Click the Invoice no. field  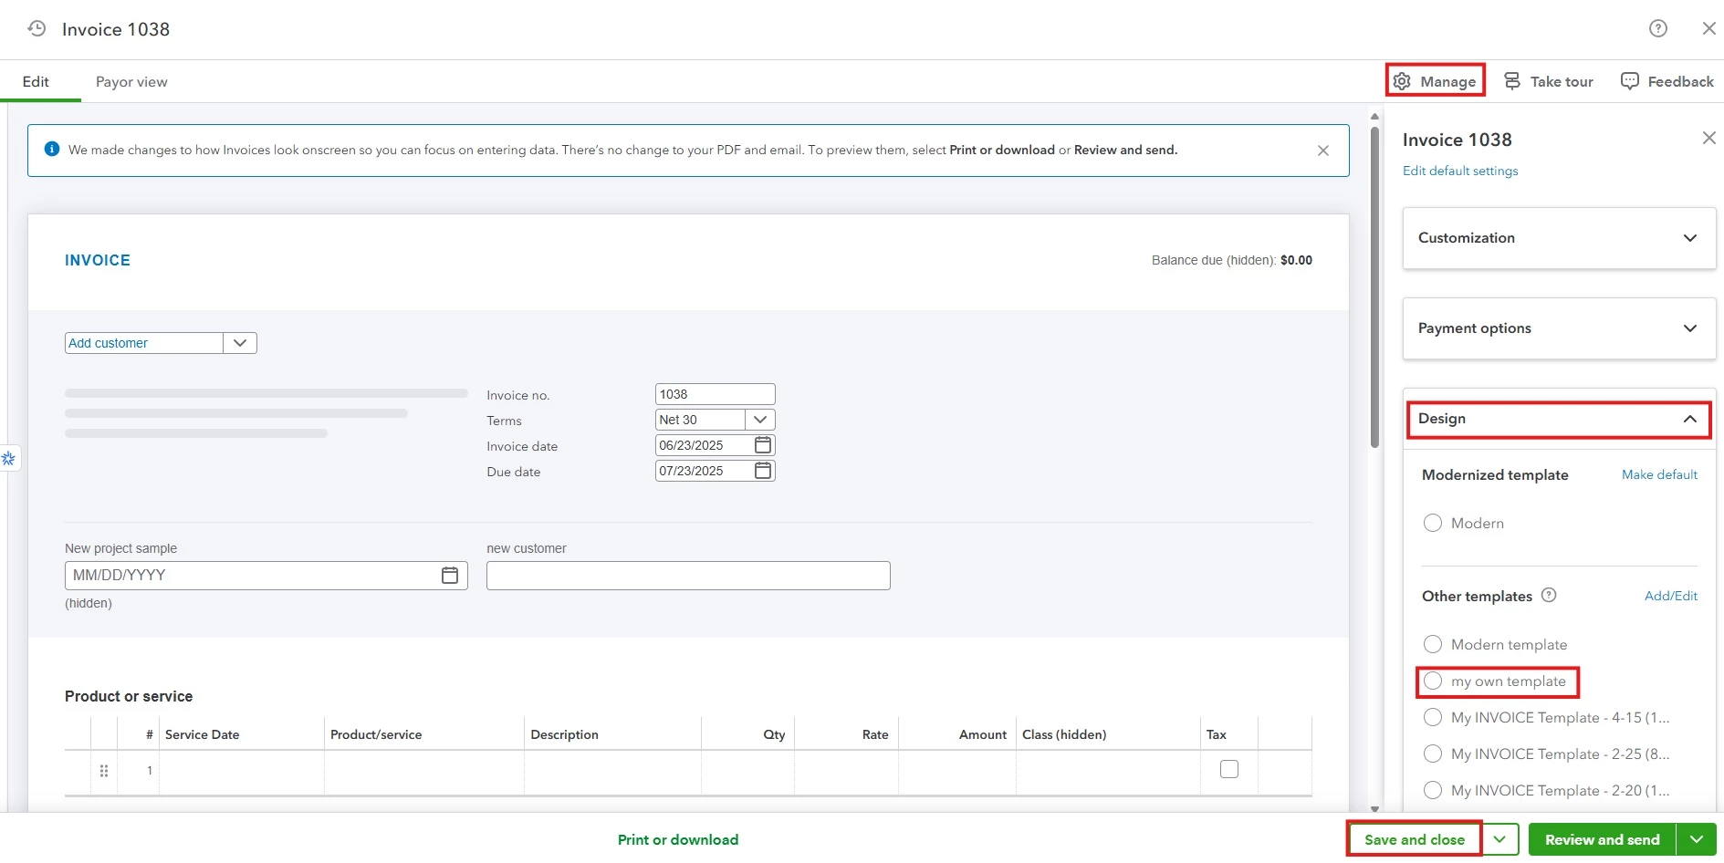[x=716, y=394]
